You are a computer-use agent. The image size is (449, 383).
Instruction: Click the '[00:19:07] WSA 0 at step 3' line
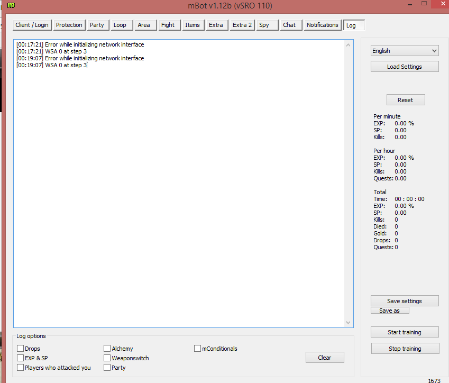pyautogui.click(x=51, y=65)
